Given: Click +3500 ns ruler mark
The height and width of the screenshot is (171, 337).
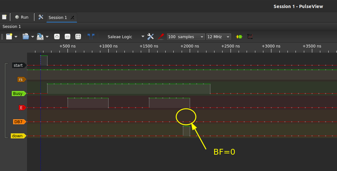Looking at the screenshot, I should tap(312, 46).
